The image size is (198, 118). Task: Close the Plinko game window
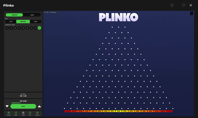coord(191,5)
